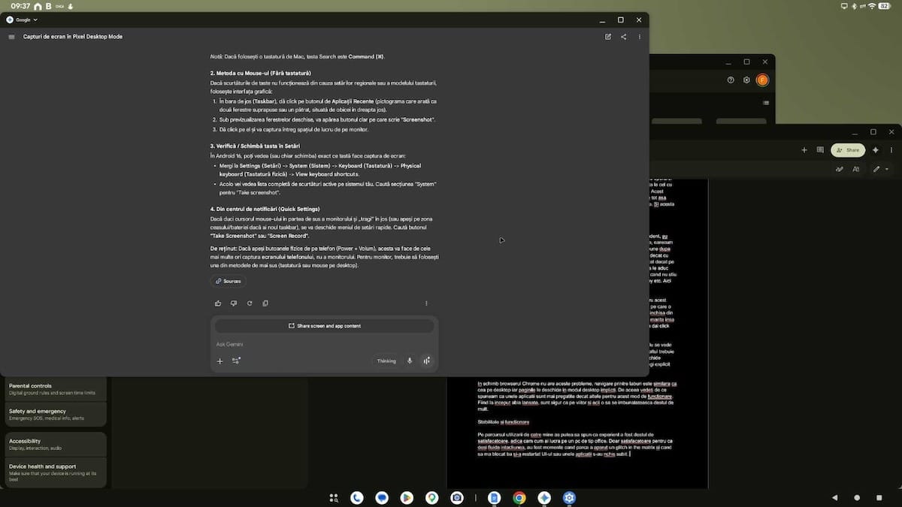This screenshot has height=507, width=902.
Task: Open the pen color dropdown in Docs
Action: pyautogui.click(x=888, y=169)
